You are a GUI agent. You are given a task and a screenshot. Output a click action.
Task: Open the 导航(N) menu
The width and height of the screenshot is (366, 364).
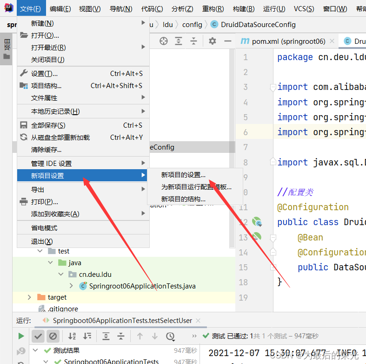[121, 9]
